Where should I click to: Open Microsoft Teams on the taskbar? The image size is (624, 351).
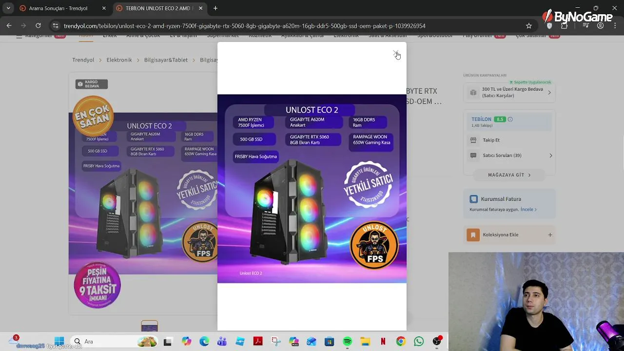click(x=222, y=341)
